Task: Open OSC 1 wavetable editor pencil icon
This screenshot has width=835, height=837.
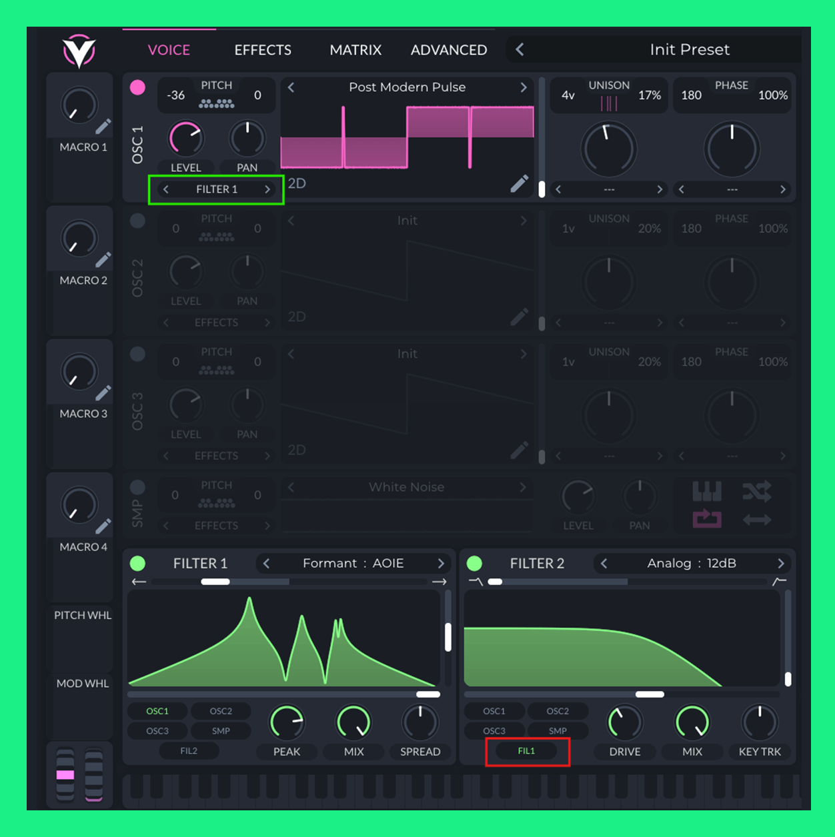Action: pos(520,183)
